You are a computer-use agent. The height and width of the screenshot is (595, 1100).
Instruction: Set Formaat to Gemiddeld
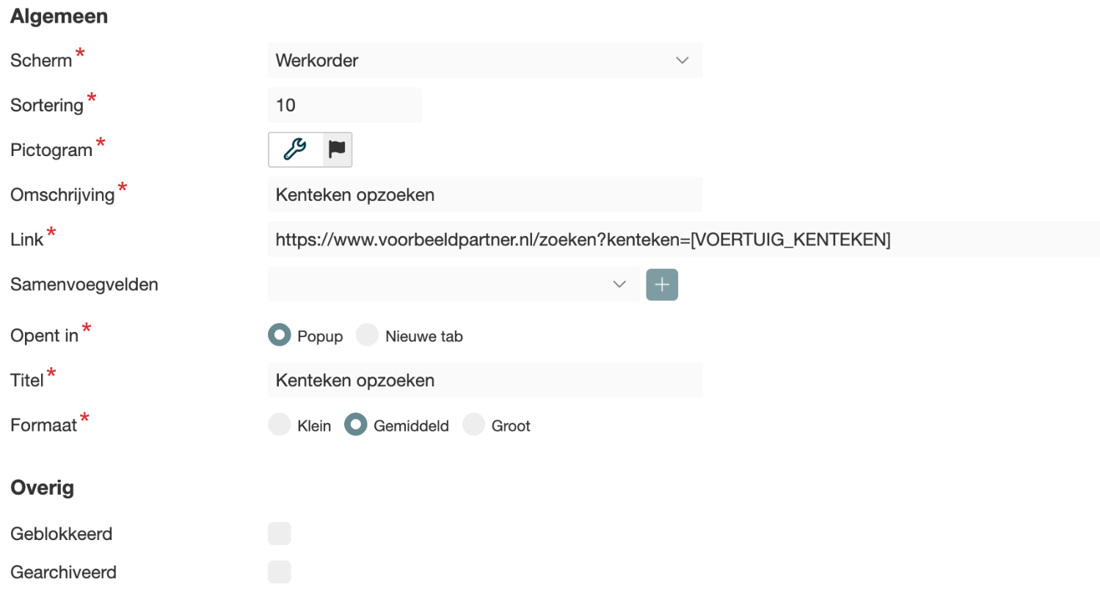(x=356, y=425)
